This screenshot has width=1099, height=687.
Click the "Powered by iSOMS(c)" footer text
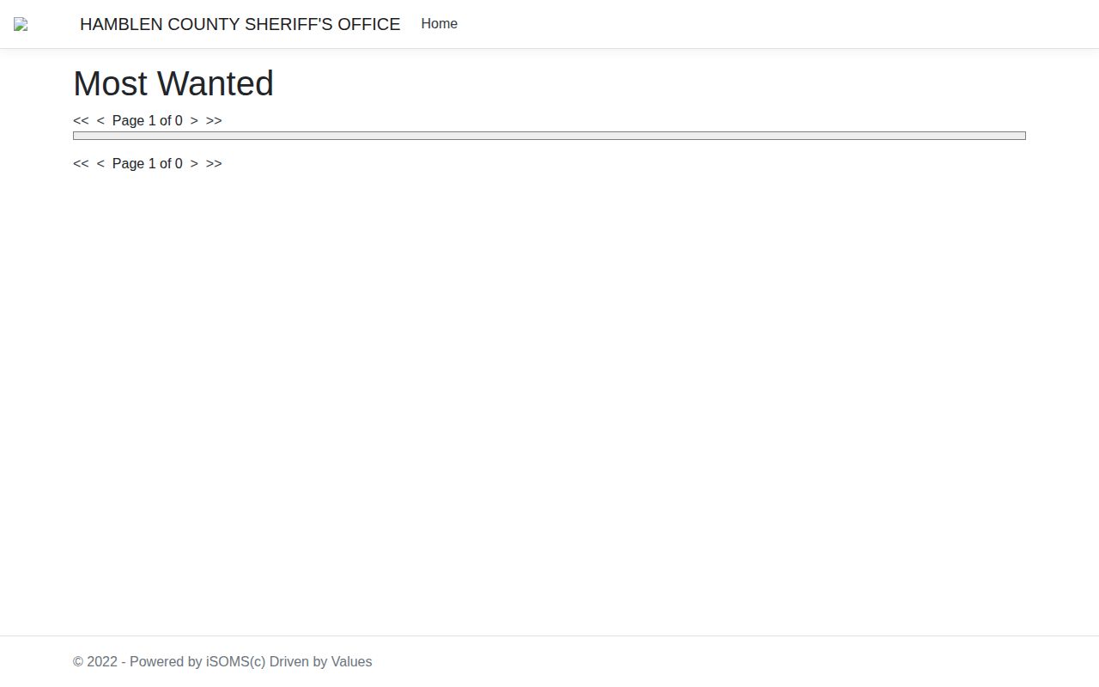[x=197, y=662]
